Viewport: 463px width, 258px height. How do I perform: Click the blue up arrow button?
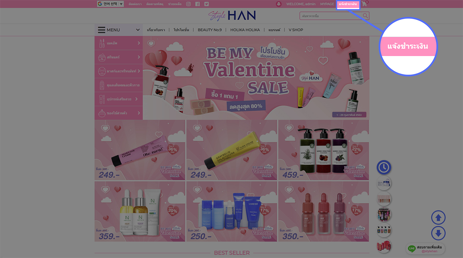pyautogui.click(x=438, y=218)
